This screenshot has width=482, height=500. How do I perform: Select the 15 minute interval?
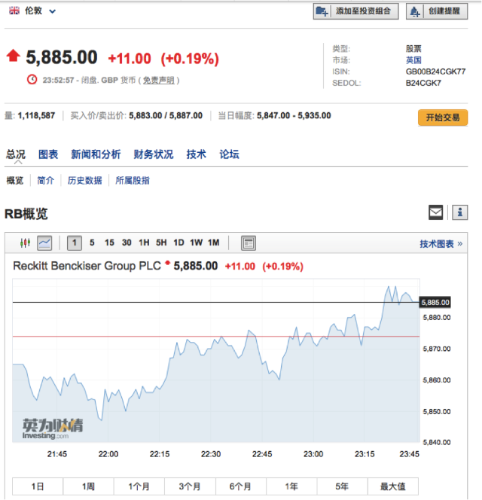(109, 243)
